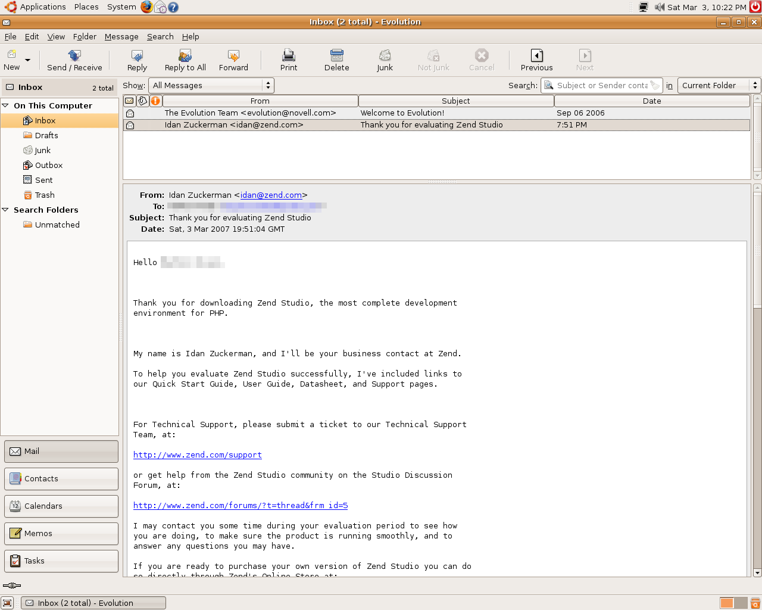Open the Help launcher in top panel
This screenshot has width=762, height=610.
(173, 7)
